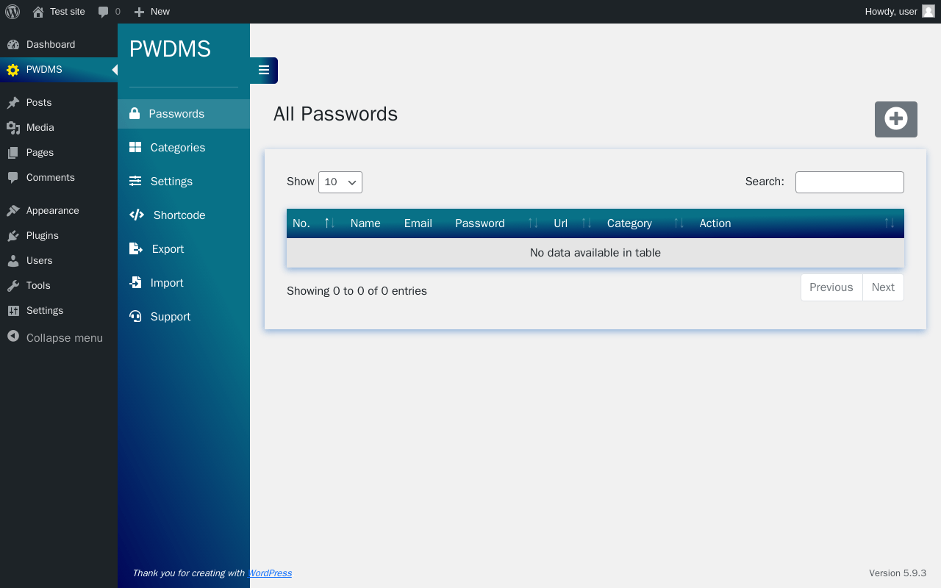Click the Export file icon
Image resolution: width=941 pixels, height=588 pixels.
click(136, 248)
